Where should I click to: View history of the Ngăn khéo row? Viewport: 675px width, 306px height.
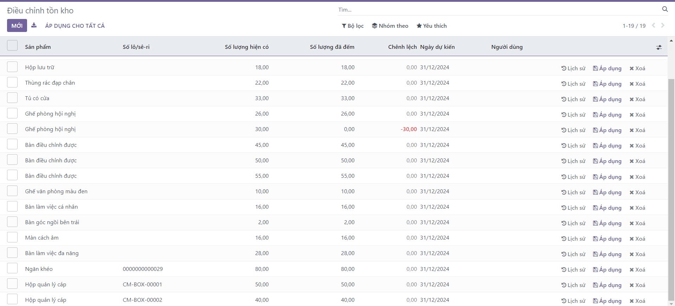573,270
